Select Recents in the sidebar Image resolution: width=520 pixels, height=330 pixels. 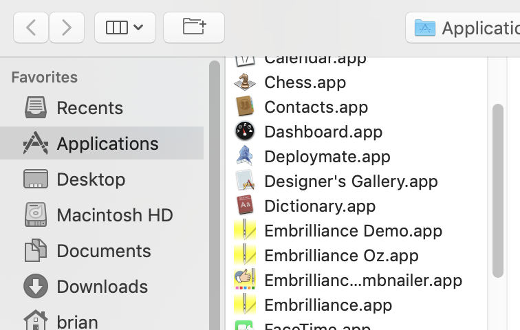(x=89, y=108)
